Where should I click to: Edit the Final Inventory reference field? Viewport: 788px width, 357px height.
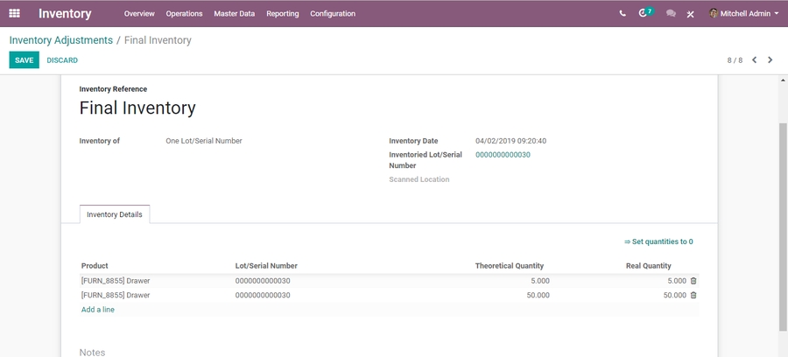coord(137,108)
